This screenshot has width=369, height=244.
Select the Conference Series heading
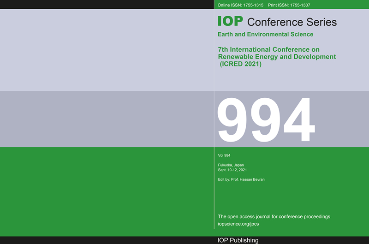292,22
